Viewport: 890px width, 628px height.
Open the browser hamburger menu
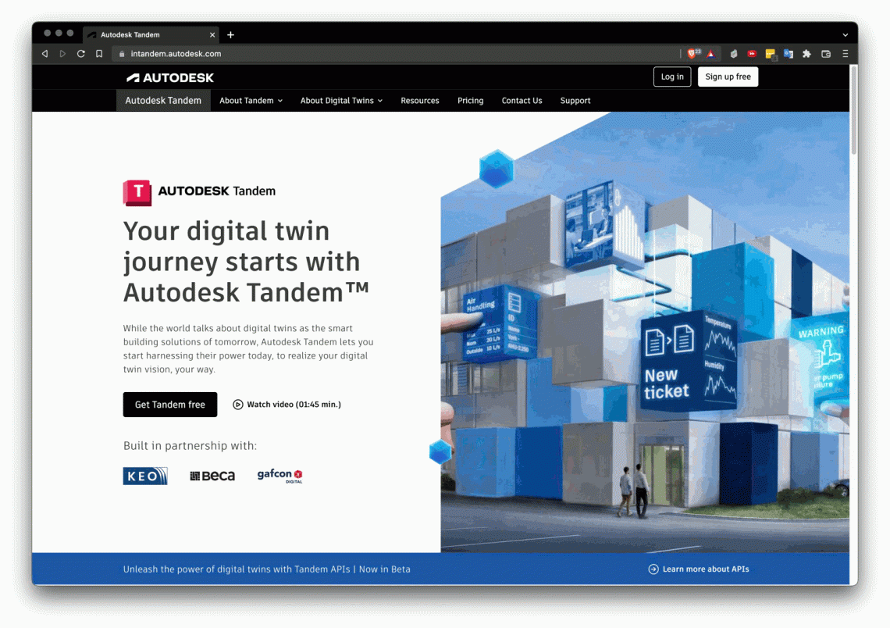pos(845,53)
